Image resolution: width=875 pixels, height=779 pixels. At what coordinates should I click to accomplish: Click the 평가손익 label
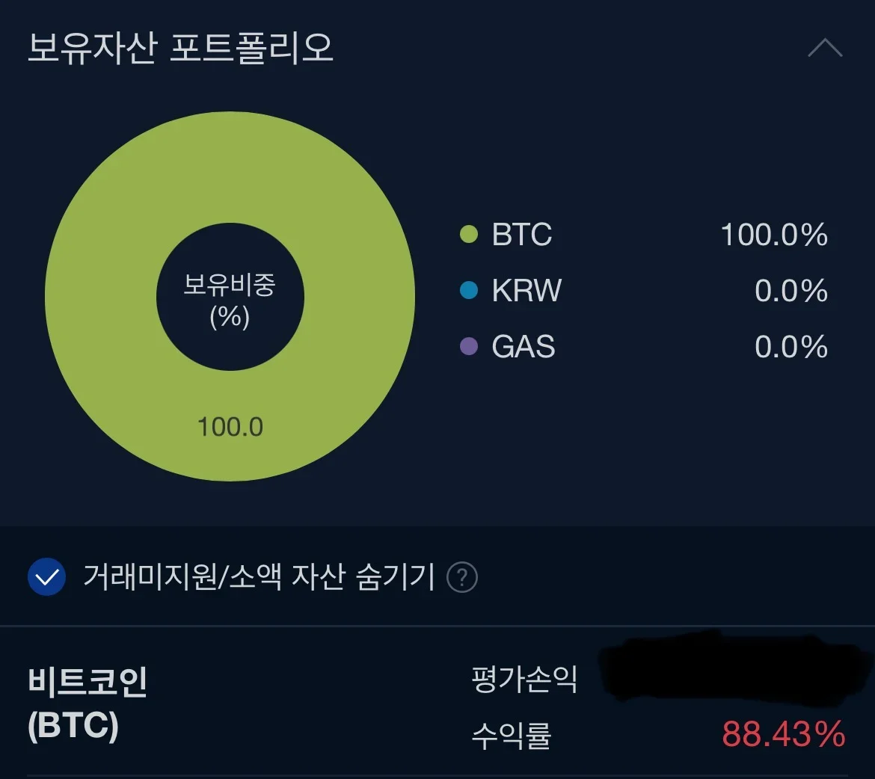(x=524, y=679)
